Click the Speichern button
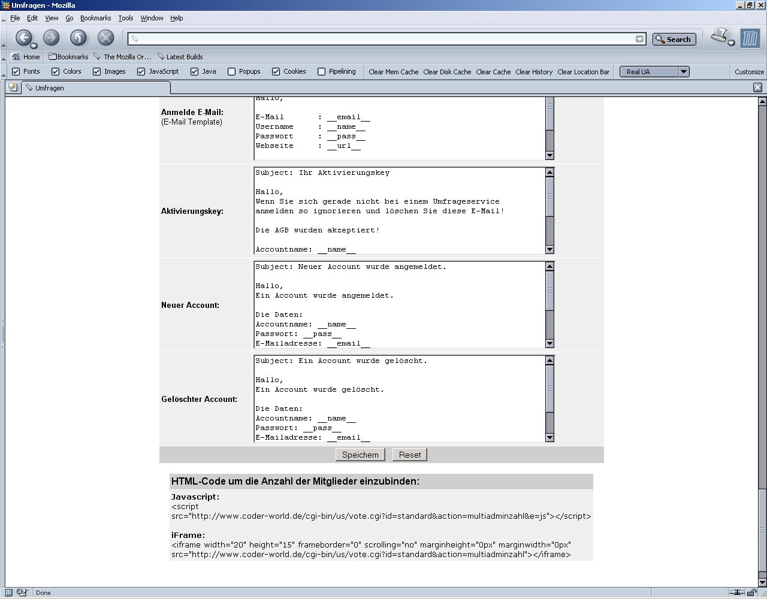The height and width of the screenshot is (599, 767). [x=360, y=455]
